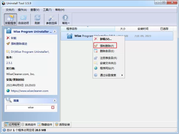Click the status bar text 总计 1 个程序占用空间
The height and width of the screenshot is (134, 179).
20,130
